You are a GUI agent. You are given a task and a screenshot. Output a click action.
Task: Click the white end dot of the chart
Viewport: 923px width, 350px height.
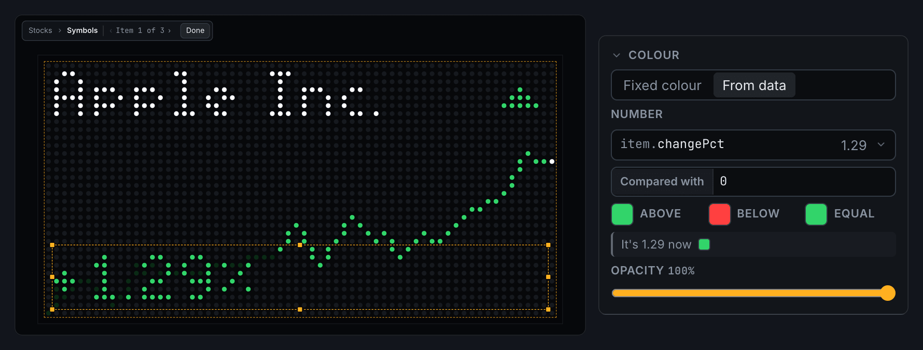552,162
